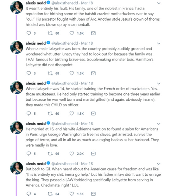This screenshot has width=171, height=196.
Task: Share the musketeers tweet via message icon
Action: tap(93, 113)
